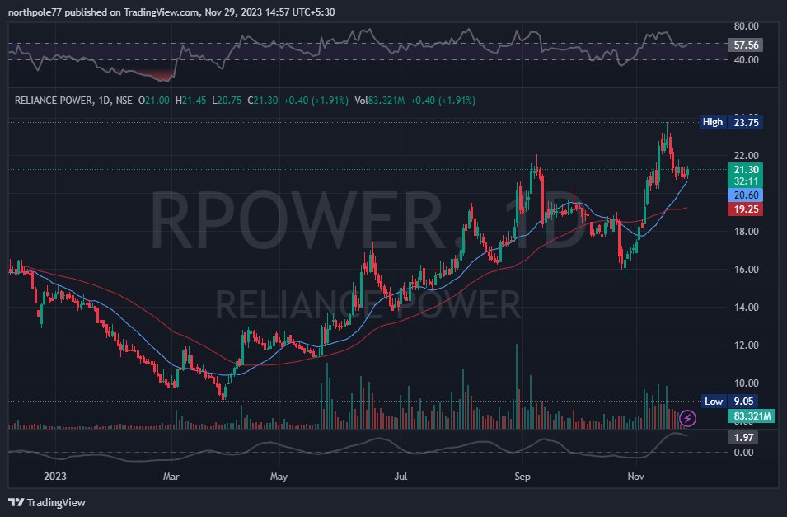The width and height of the screenshot is (787, 517).
Task: Click the 12.00 price axis tick
Action: point(746,345)
